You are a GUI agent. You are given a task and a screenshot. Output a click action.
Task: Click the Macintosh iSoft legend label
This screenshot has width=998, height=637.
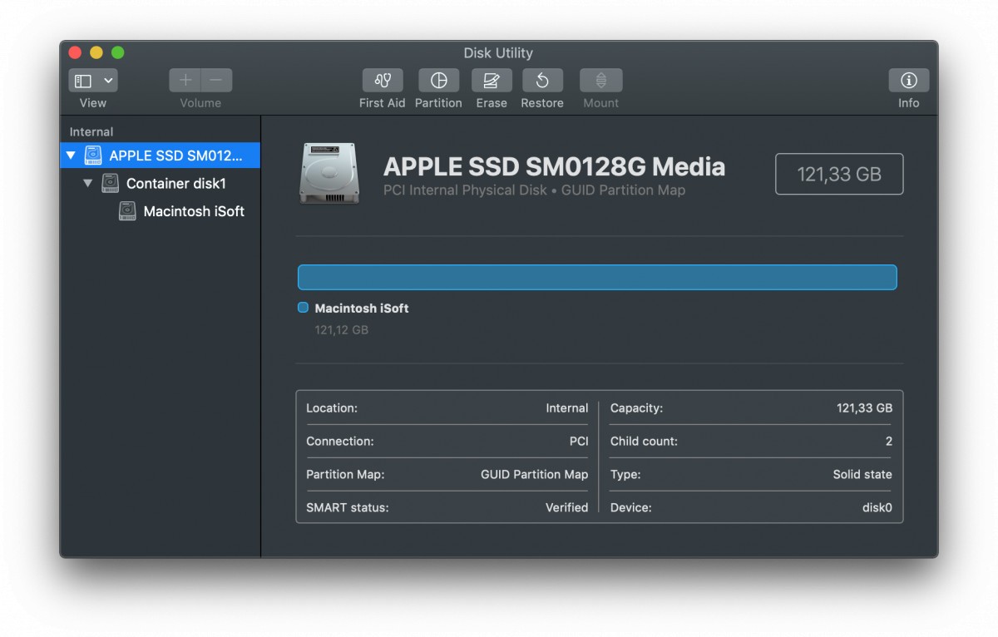pyautogui.click(x=362, y=308)
